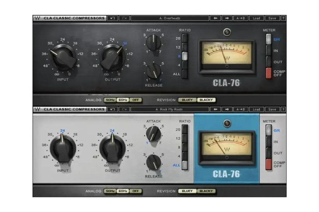Set meter to GR on the bluey CLA-76
The width and height of the screenshot is (319, 212).
pyautogui.click(x=269, y=130)
